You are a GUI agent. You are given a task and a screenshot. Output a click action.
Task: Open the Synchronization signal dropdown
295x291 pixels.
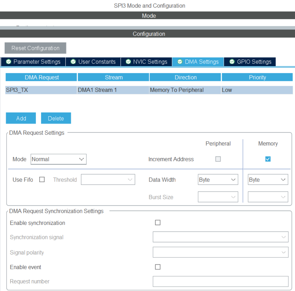coord(220,237)
